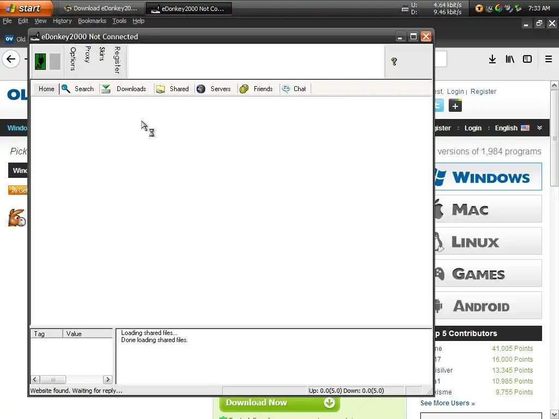Image resolution: width=559 pixels, height=419 pixels.
Task: Open the English language selector
Action: point(512,128)
